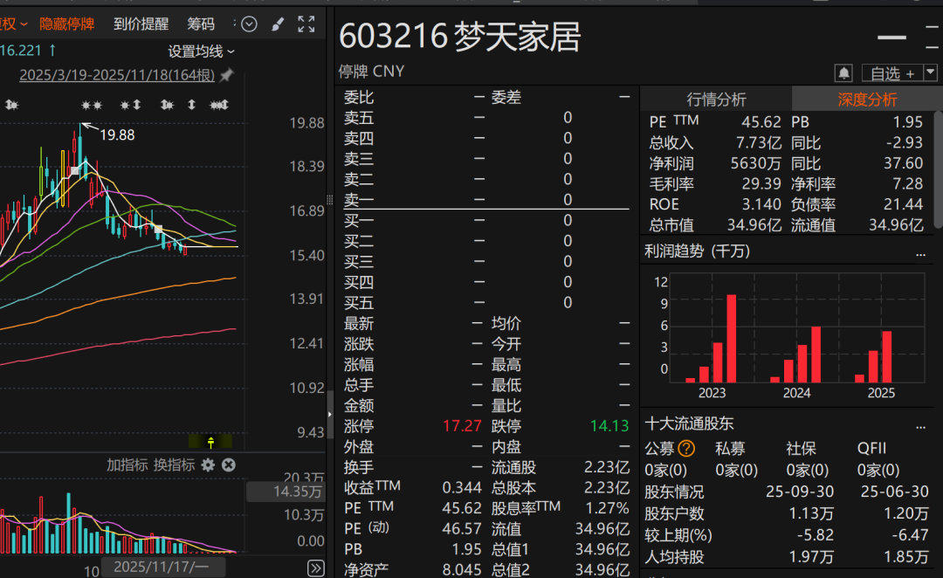The image size is (943, 578).
Task: Click the date range 2025/3/19-2025/11/18 link
Action: [117, 75]
